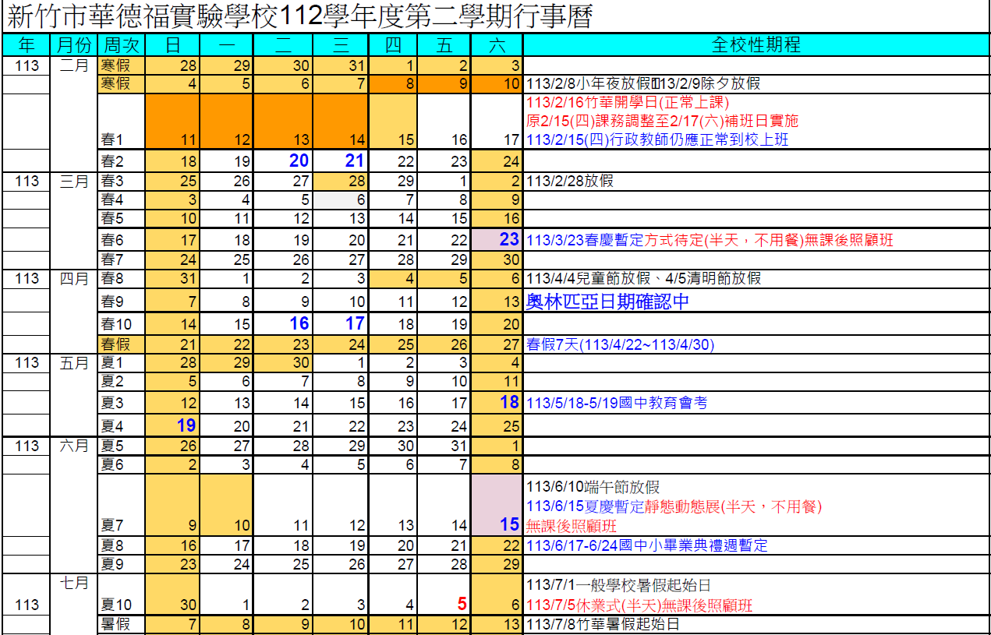Click the 二月 month label
Screen dimensions: 991x635
(x=75, y=66)
